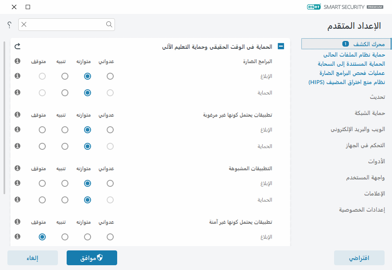Click the info icon next to تطبيقات يحتمل كونها غير مرغوبة
392x270 pixels.
(x=17, y=115)
